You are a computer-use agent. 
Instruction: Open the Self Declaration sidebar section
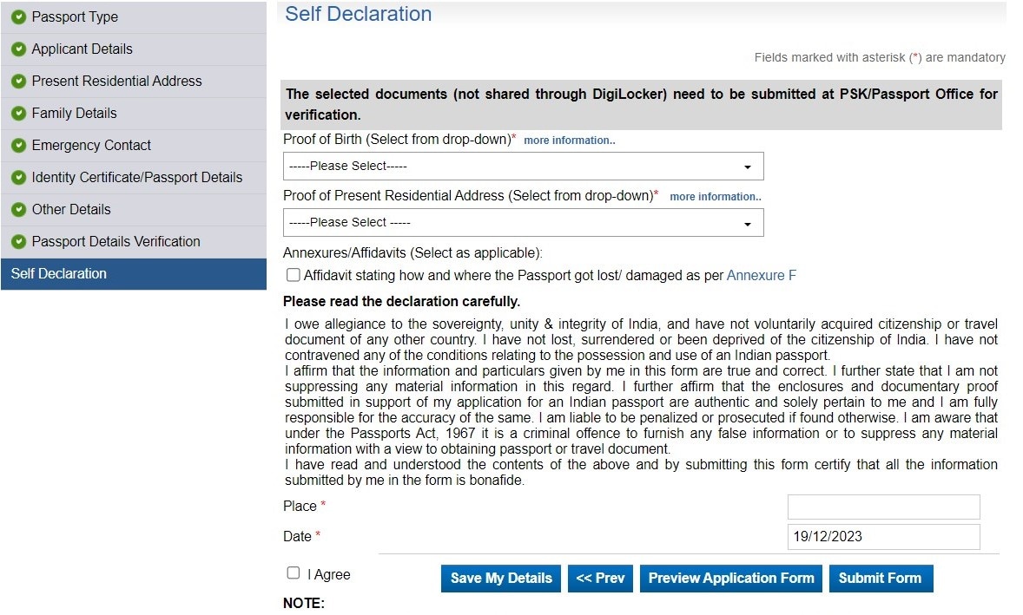click(59, 274)
